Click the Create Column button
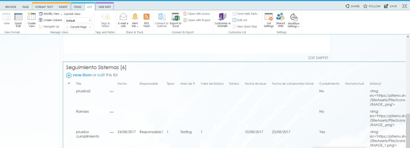The height and width of the screenshot is (148, 410). tap(50, 20)
